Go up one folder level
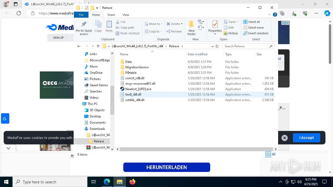 click(98, 46)
